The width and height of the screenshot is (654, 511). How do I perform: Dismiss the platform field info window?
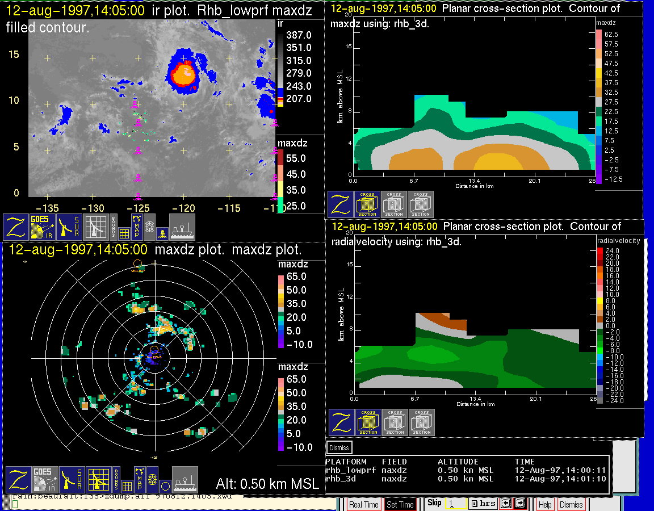point(339,447)
